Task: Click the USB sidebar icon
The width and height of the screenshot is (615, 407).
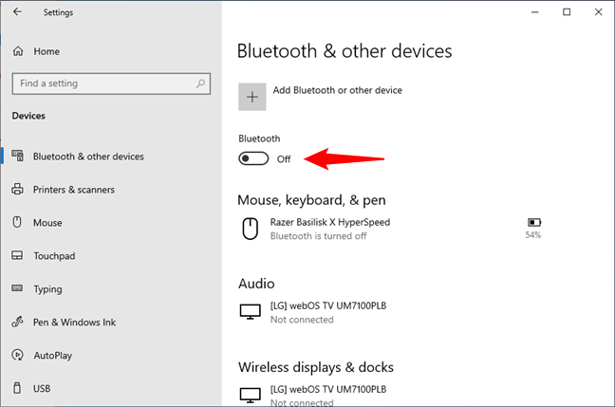Action: [x=17, y=388]
